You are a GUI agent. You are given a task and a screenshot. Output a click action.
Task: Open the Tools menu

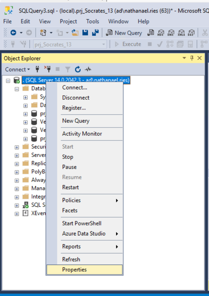pyautogui.click(x=93, y=21)
